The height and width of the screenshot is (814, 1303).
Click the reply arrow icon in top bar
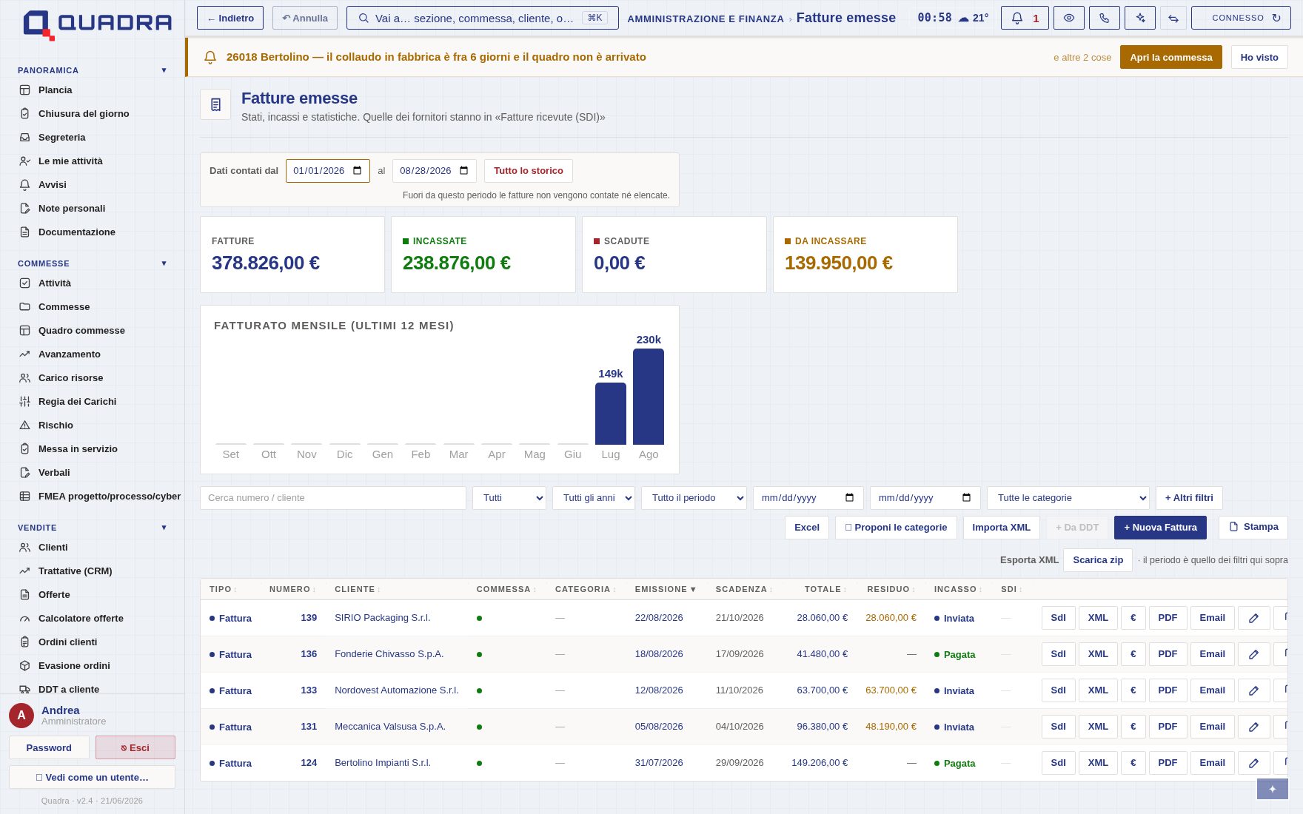1173,18
